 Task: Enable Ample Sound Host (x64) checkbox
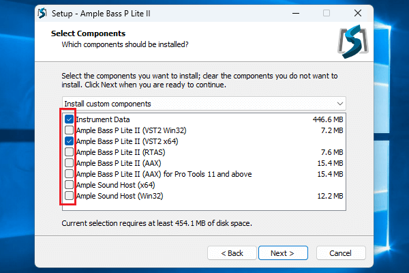[x=70, y=185]
